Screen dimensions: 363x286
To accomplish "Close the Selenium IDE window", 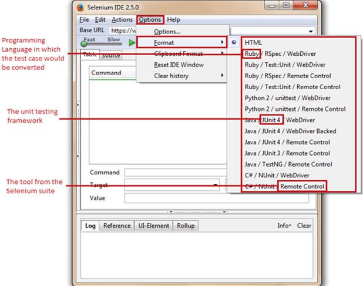I will (305, 5).
